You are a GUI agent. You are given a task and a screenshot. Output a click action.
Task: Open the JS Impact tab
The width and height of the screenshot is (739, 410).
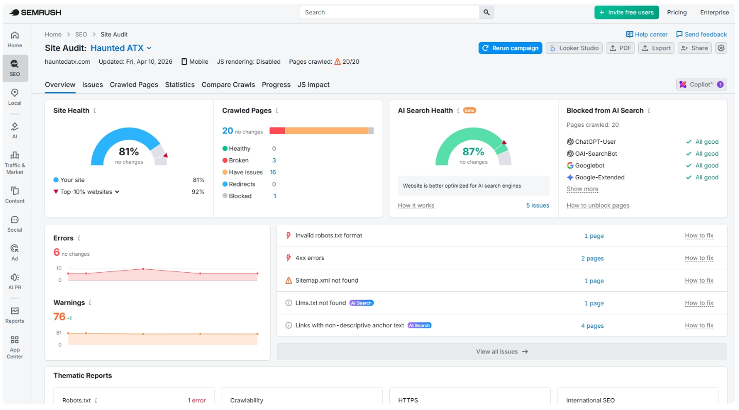pos(313,85)
